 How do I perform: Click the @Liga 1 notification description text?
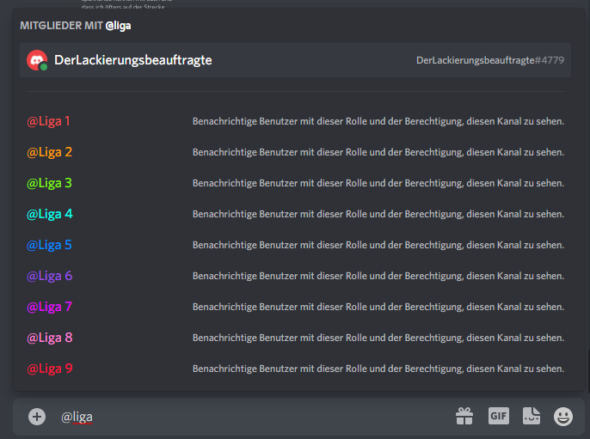(378, 121)
